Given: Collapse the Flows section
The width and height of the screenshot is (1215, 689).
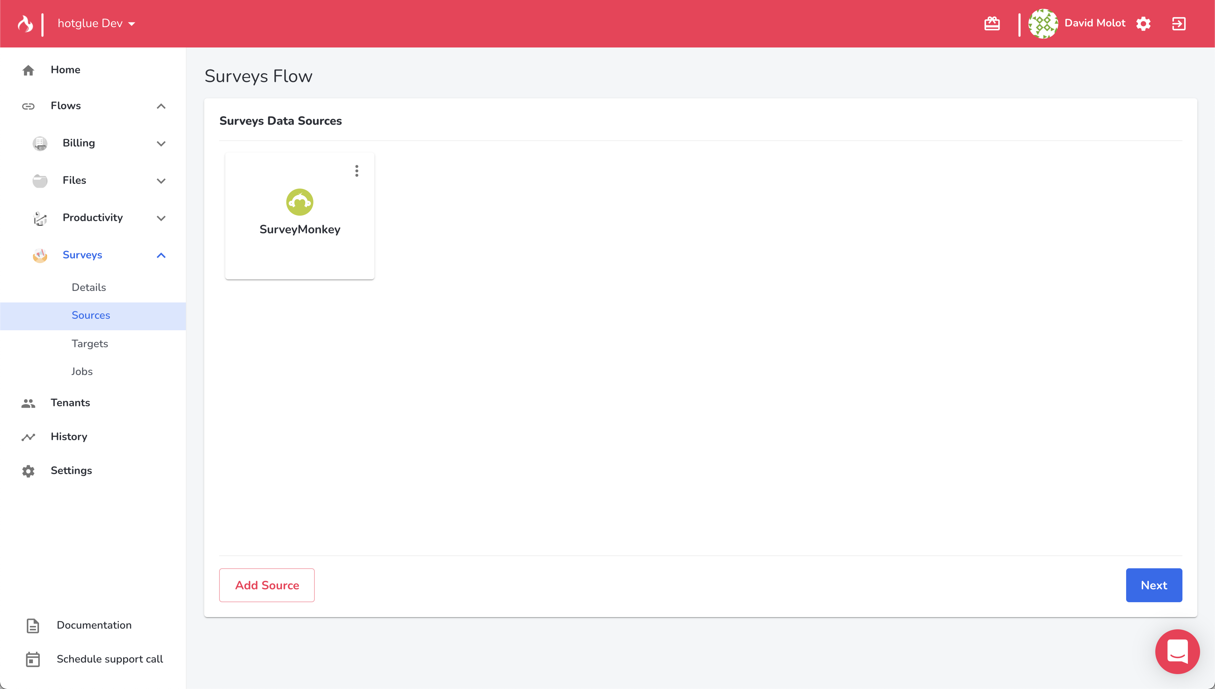Looking at the screenshot, I should click(x=161, y=106).
